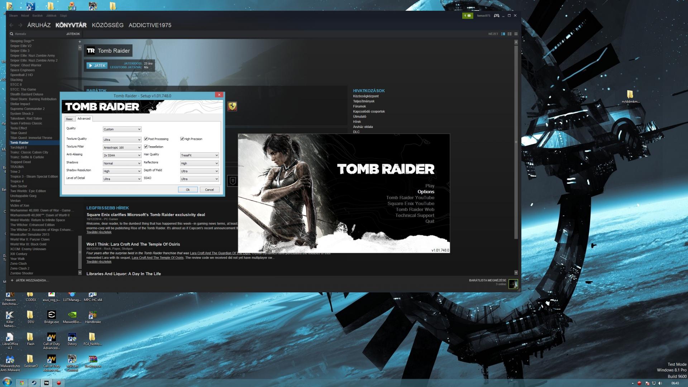Open Fórumok link in Hivatkozások

[359, 106]
